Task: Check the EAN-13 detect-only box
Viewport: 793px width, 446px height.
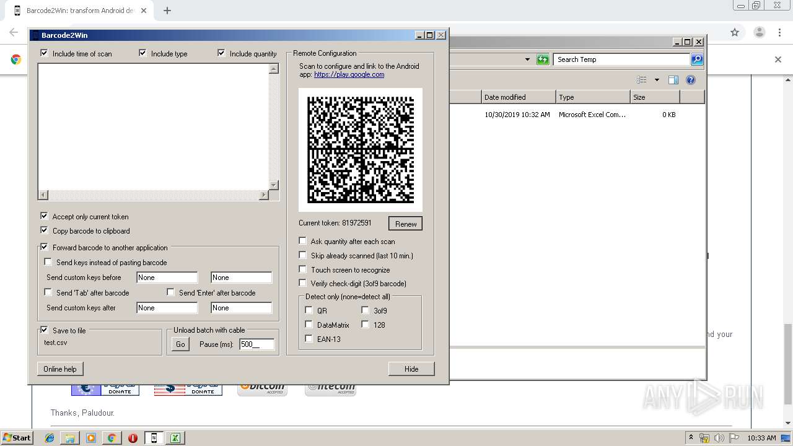Action: [x=309, y=339]
